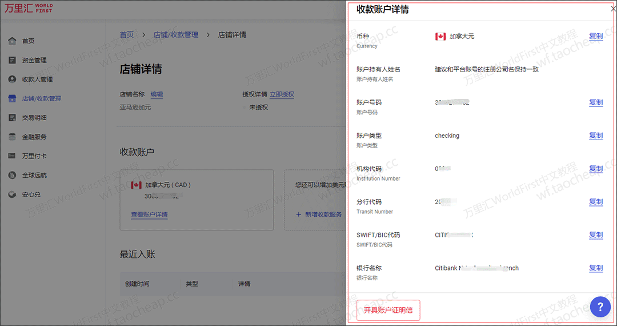Click 立即授权 link
The height and width of the screenshot is (326, 617).
tap(282, 94)
